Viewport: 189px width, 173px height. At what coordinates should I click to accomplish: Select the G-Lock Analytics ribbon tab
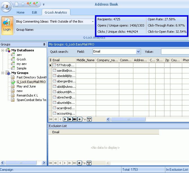pyautogui.click(x=56, y=12)
